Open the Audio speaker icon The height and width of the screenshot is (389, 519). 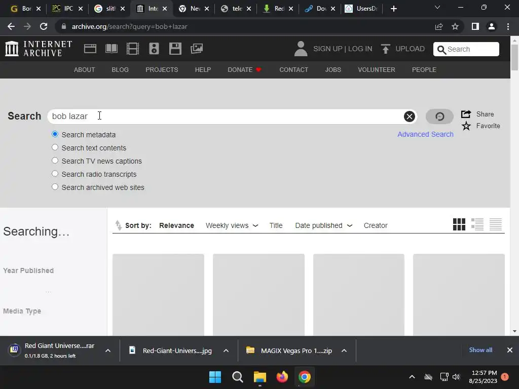click(x=154, y=49)
